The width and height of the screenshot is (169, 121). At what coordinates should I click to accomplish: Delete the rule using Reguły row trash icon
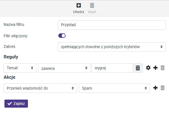[163, 68]
